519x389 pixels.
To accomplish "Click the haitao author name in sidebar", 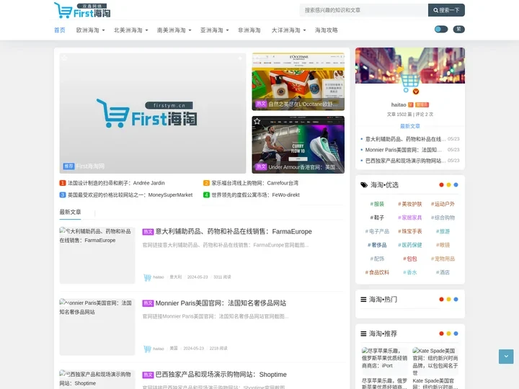I will (399, 104).
